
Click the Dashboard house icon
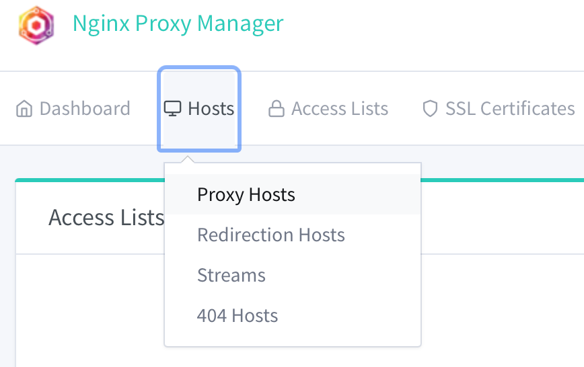24,109
